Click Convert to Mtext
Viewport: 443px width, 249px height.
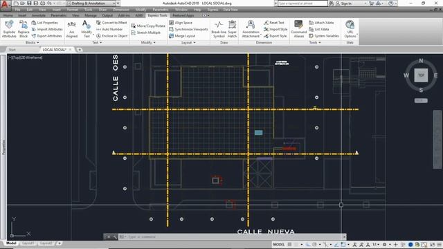111,23
